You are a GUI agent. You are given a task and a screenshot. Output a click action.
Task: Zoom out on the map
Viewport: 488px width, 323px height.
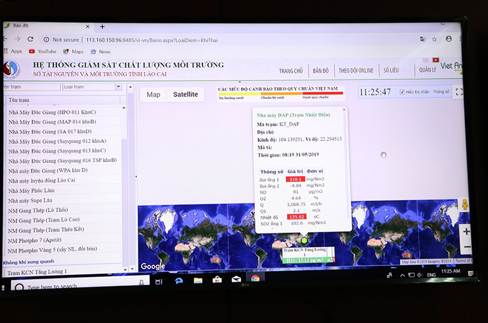467,247
